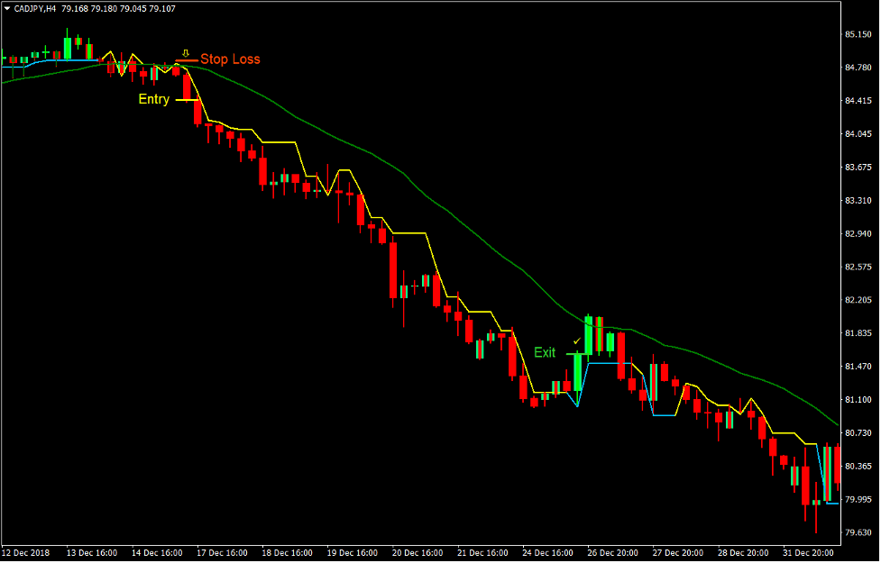Click the 79.107 close quote value
The width and height of the screenshot is (881, 563).
[161, 10]
